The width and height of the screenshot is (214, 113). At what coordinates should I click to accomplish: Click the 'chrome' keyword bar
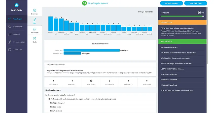[x=82, y=28]
